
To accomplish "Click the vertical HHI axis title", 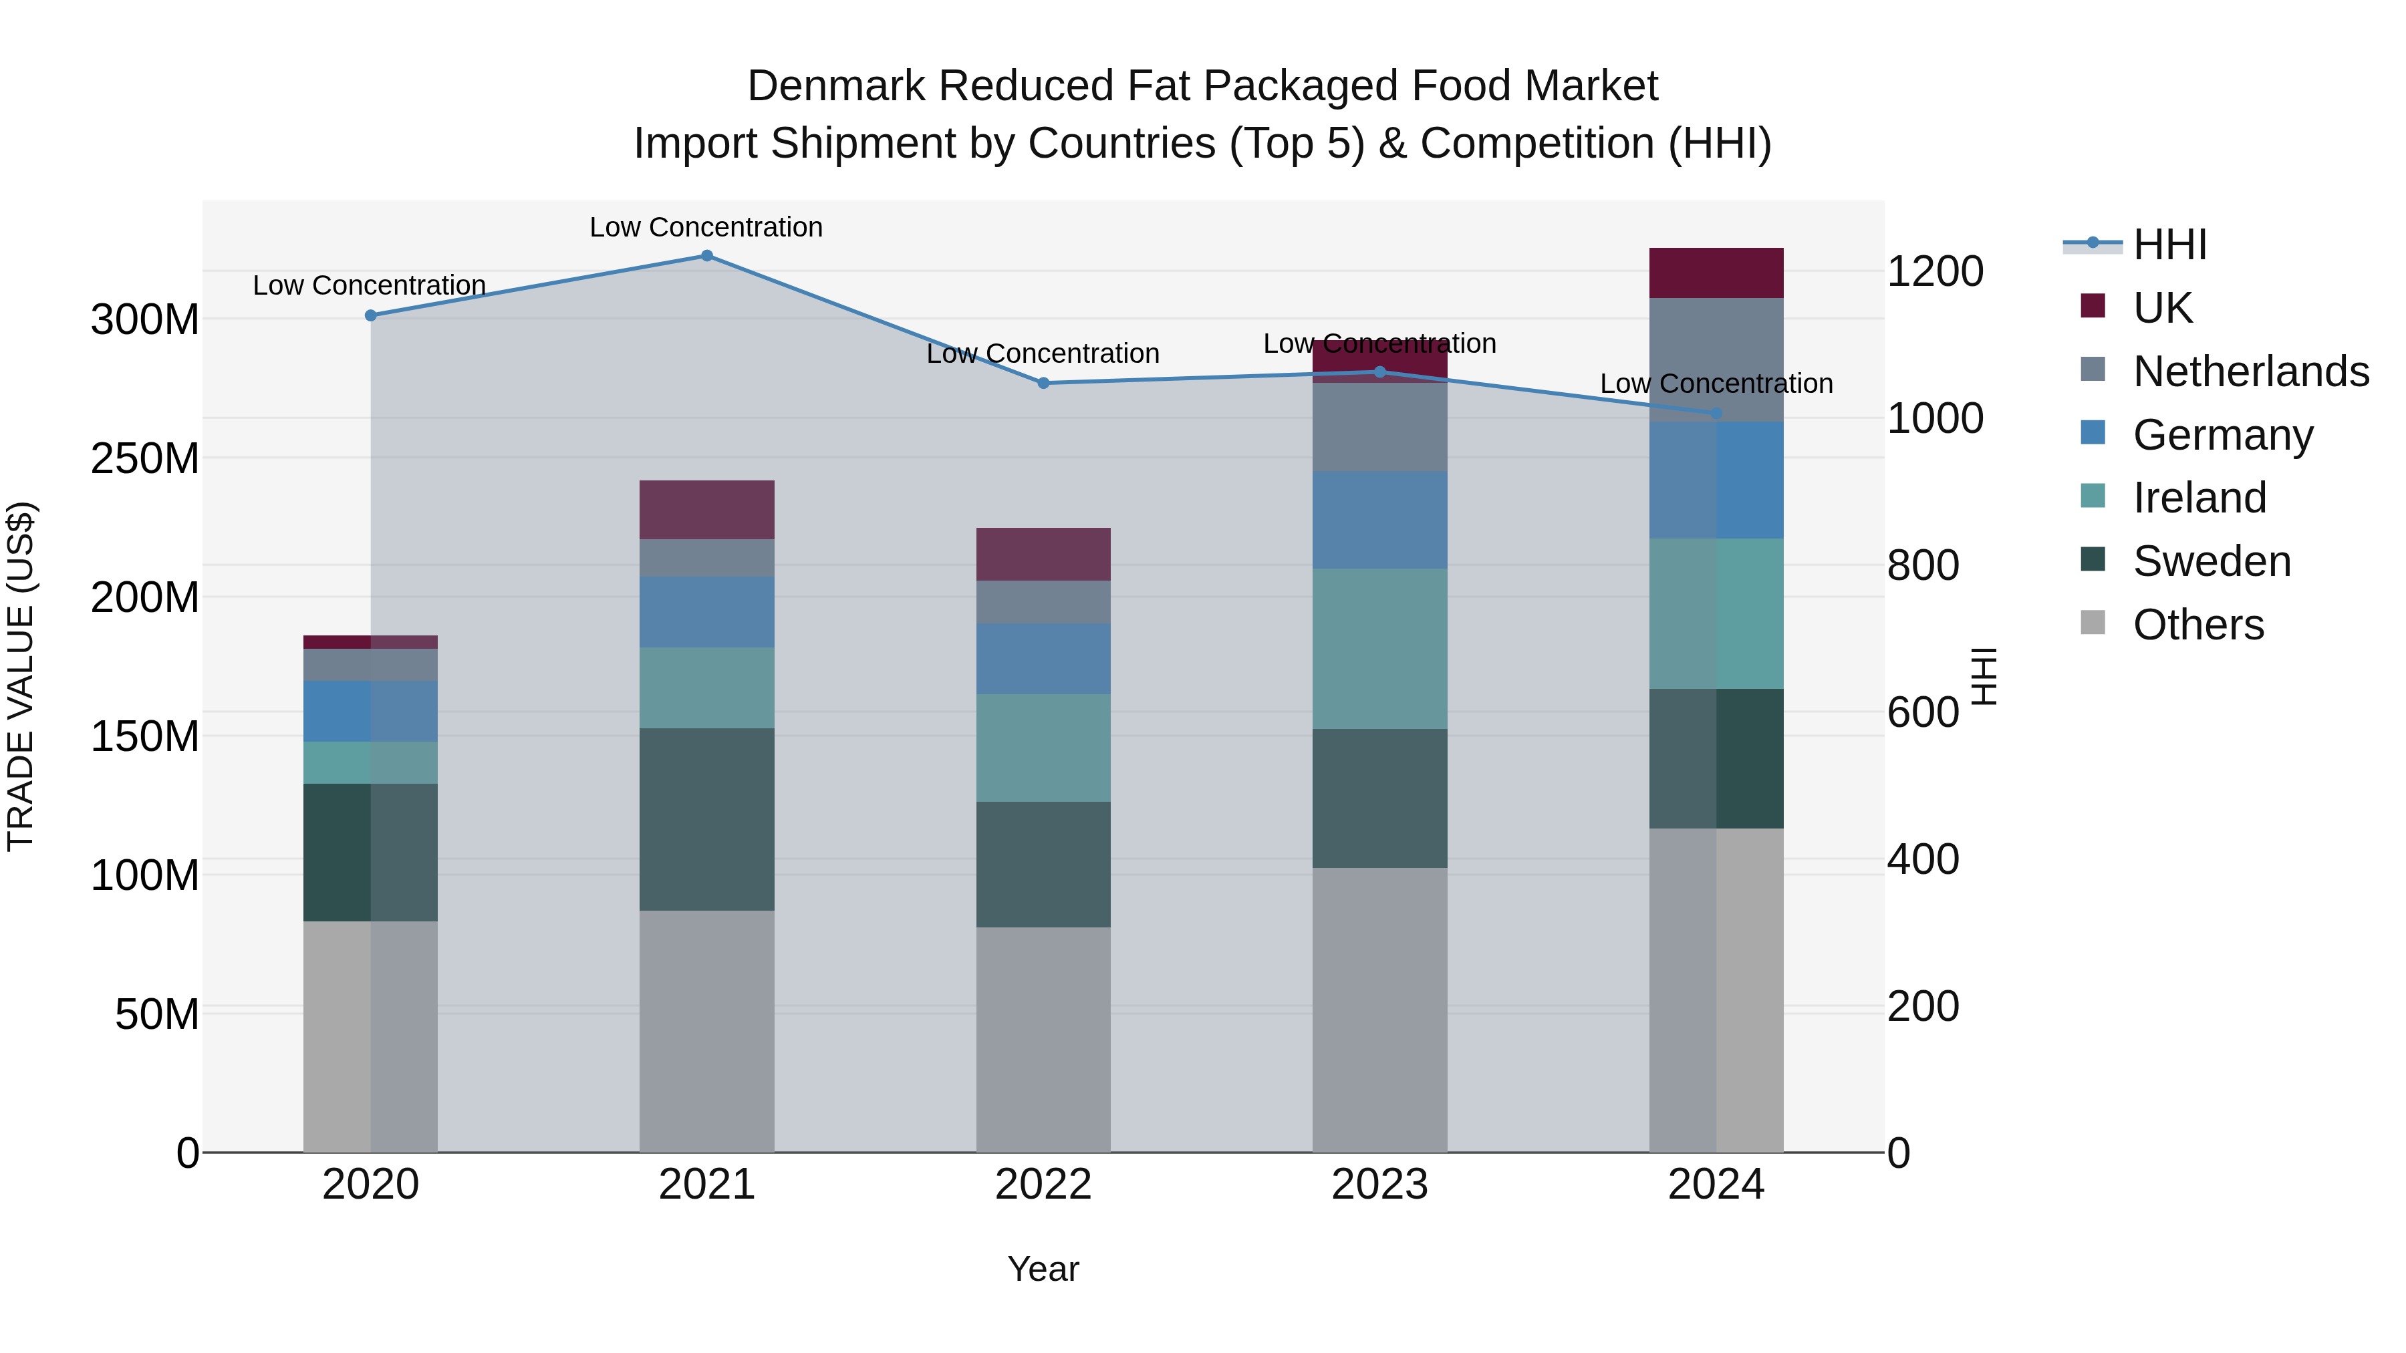I will coord(1984,676).
